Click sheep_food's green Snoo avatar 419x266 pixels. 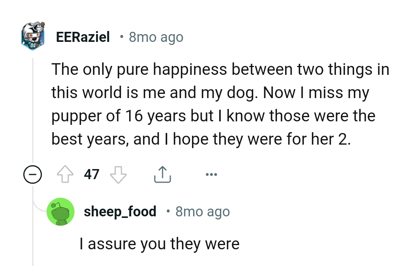[x=61, y=211]
